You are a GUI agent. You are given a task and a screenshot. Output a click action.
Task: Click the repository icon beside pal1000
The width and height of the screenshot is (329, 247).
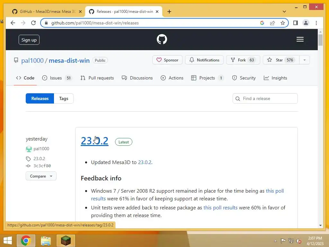tap(16, 60)
